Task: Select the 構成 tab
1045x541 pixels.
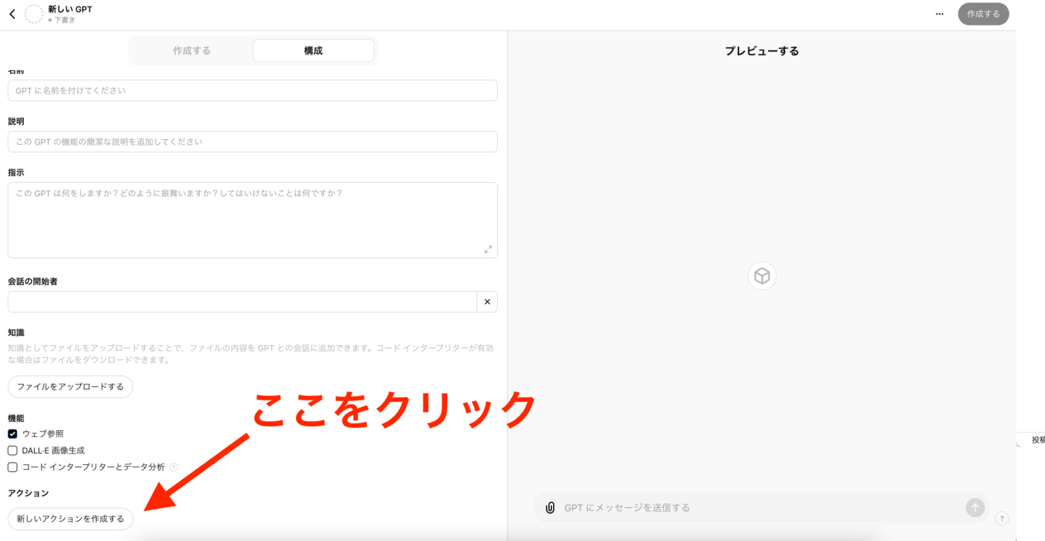Action: [313, 51]
